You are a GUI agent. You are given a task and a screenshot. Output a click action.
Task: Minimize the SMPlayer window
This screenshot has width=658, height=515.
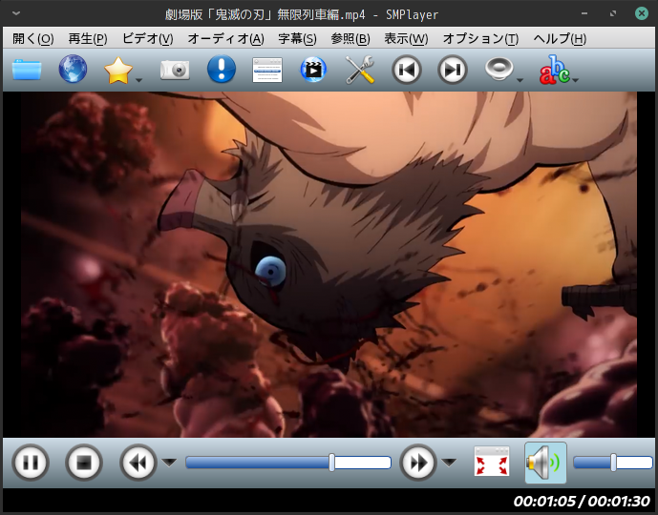tap(584, 13)
